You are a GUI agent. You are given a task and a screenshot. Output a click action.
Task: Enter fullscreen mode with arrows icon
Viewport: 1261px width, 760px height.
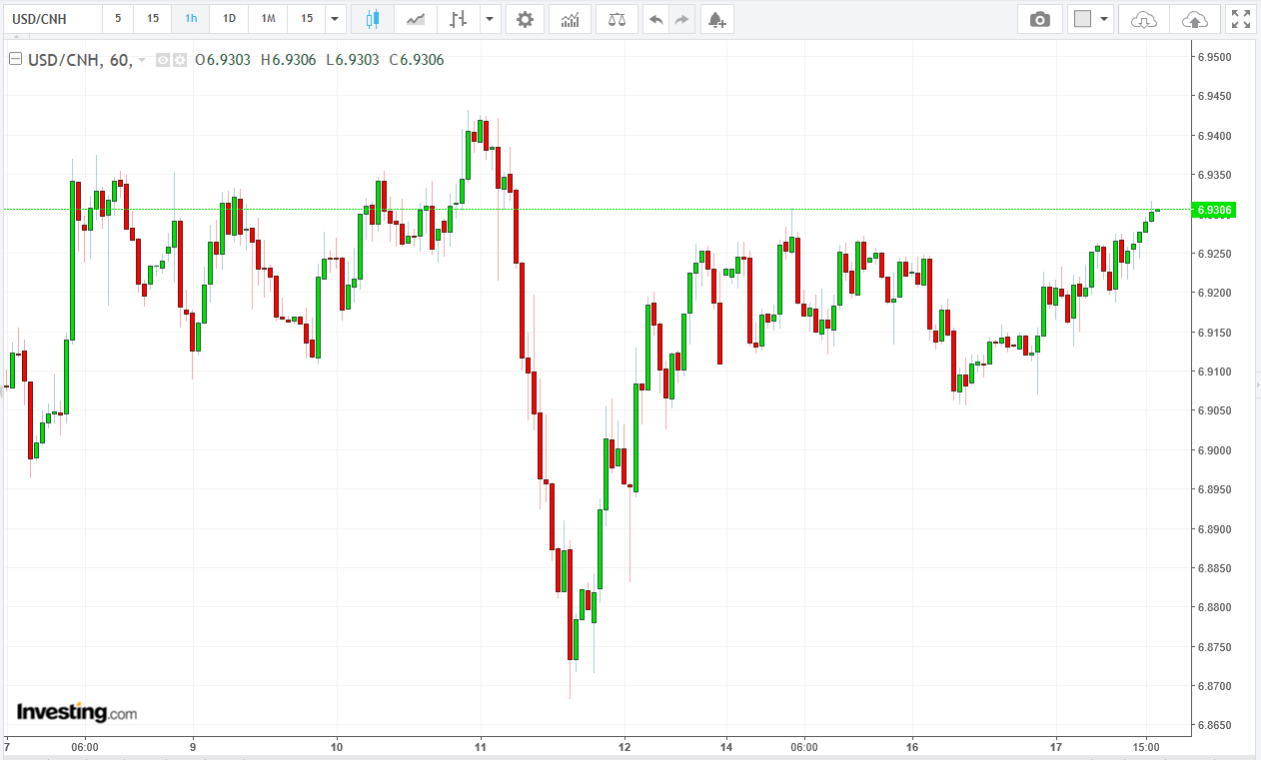point(1240,19)
